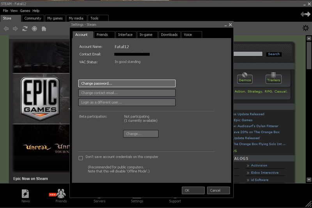Open the Trailers icon in the store
Image resolution: width=312 pixels, height=208 pixels.
[x=273, y=78]
